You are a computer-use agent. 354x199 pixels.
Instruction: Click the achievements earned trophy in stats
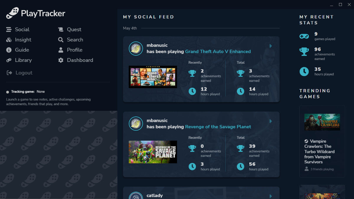coord(304,52)
